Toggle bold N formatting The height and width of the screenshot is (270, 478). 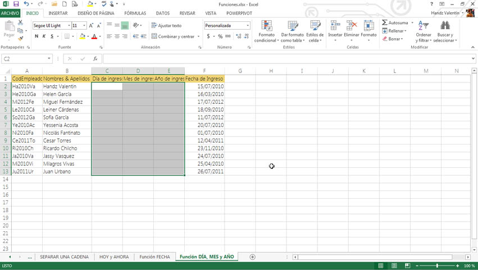tap(37, 36)
